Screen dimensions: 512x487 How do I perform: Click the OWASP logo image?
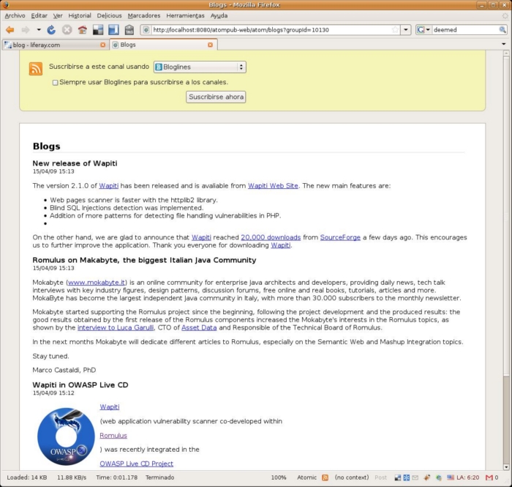pyautogui.click(x=65, y=436)
